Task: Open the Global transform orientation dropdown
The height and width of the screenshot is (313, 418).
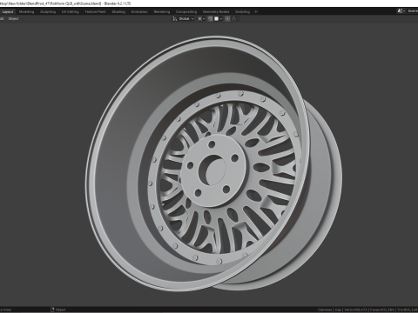Action: coord(183,19)
